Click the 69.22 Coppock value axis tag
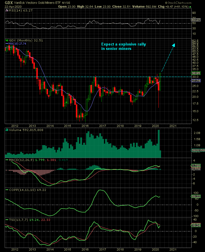Screen dimensions: 205x252 (196, 196)
